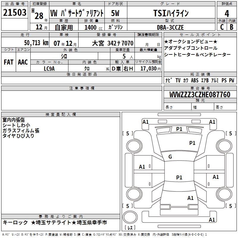Click the interior grade B
The image size is (238, 238).
coord(231,27)
